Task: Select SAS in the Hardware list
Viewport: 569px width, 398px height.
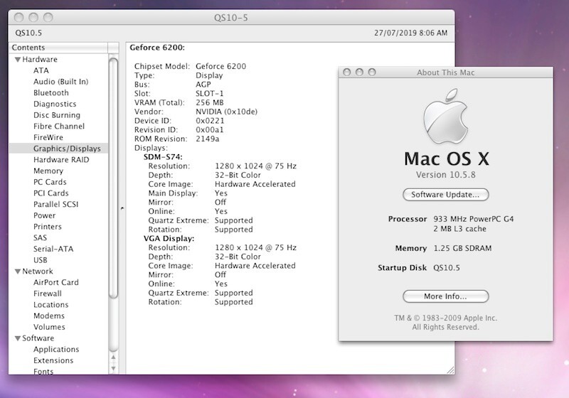Action: [41, 238]
